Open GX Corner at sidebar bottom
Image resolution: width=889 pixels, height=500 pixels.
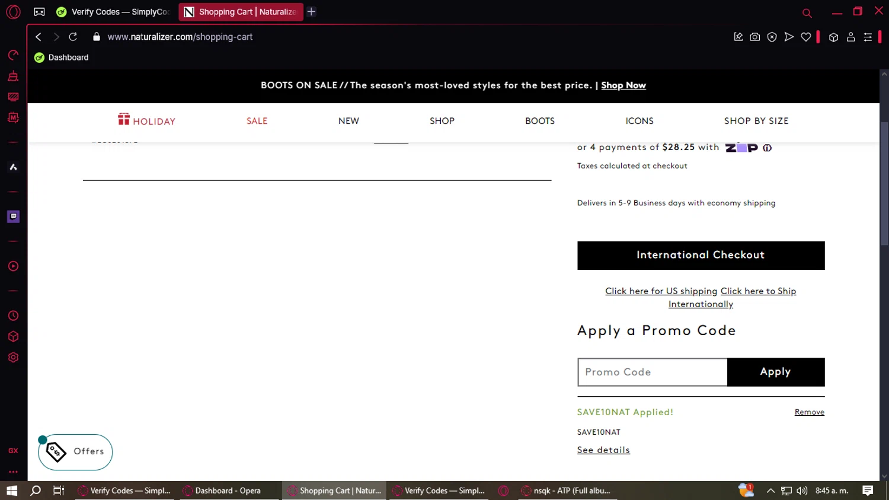(x=13, y=451)
